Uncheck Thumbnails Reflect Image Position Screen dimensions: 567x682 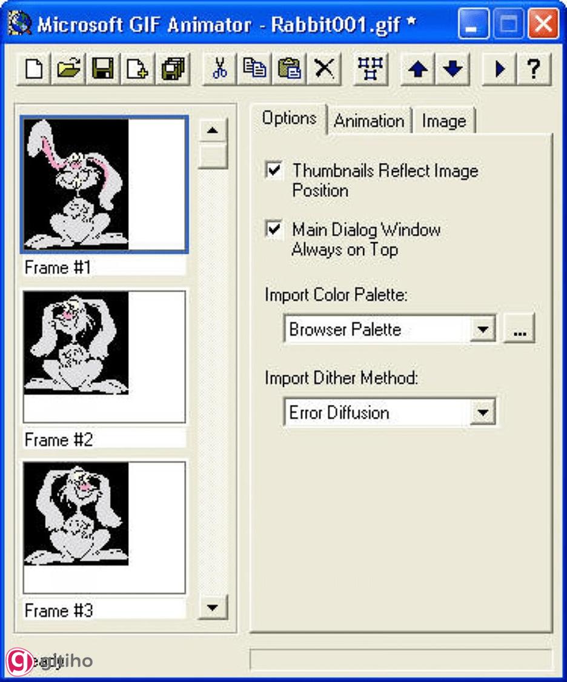tap(274, 171)
